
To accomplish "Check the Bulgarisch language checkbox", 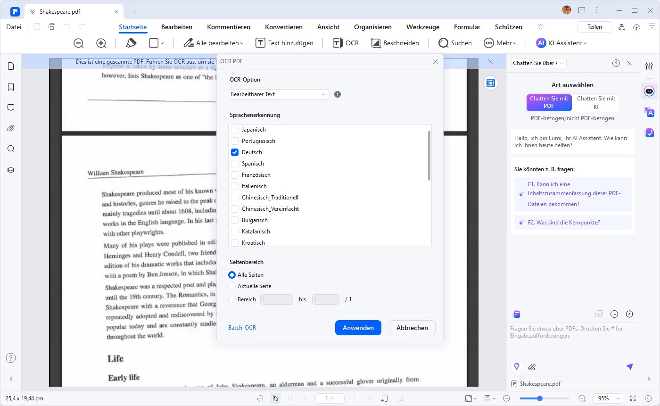I will tap(235, 220).
